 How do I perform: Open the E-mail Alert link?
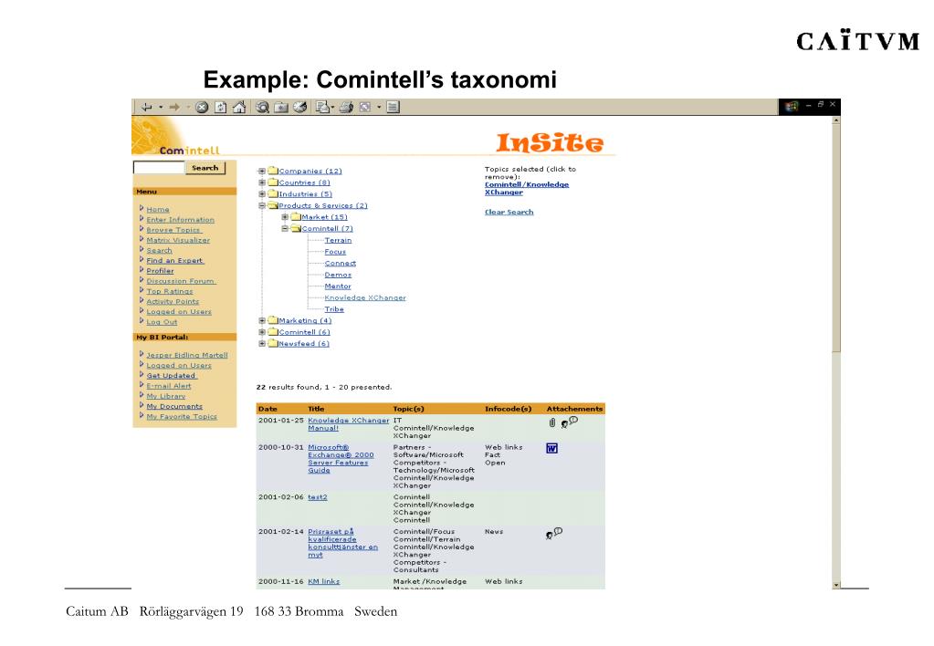[169, 386]
